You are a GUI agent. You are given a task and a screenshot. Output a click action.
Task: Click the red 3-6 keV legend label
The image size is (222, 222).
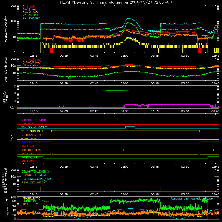[x=29, y=7]
